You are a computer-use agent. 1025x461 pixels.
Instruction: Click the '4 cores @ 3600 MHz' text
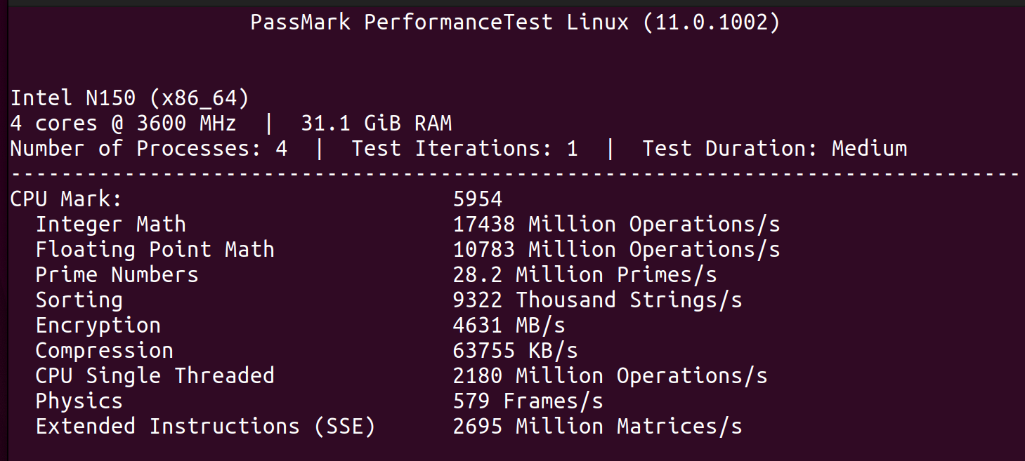click(x=124, y=123)
